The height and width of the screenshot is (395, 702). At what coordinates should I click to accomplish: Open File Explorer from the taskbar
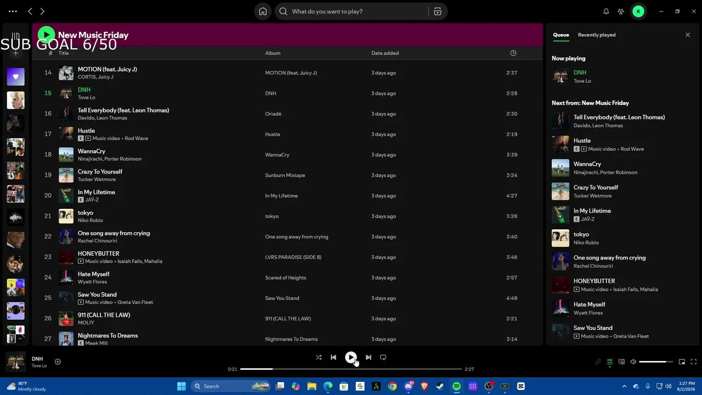tap(312, 386)
